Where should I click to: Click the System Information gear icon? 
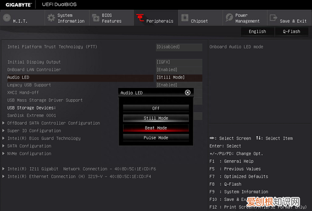[51, 18]
